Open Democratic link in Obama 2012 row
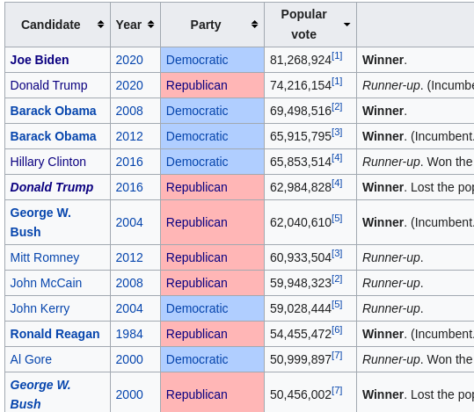This screenshot has width=474, height=412. coord(197,136)
